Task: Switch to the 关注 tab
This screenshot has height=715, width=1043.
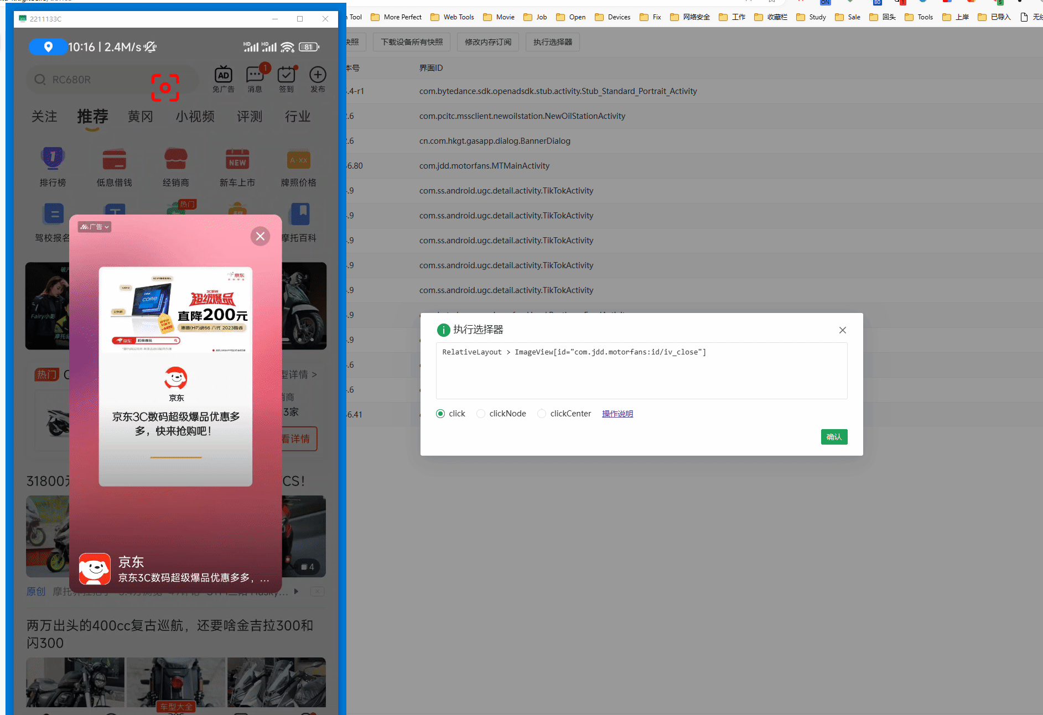Action: click(44, 116)
